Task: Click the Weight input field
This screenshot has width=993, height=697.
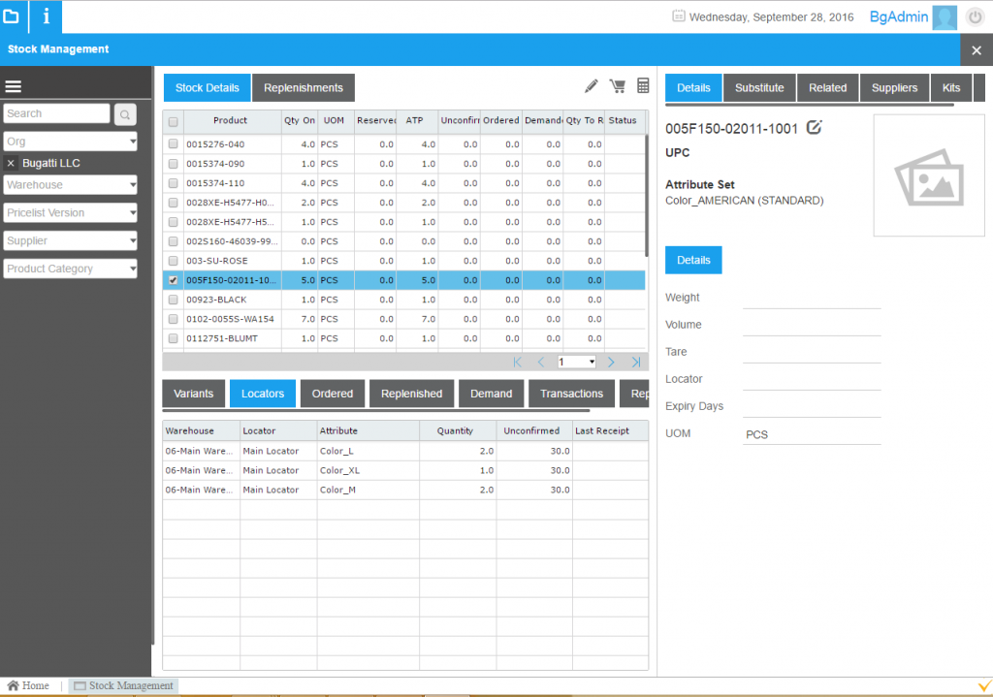Action: pos(812,299)
